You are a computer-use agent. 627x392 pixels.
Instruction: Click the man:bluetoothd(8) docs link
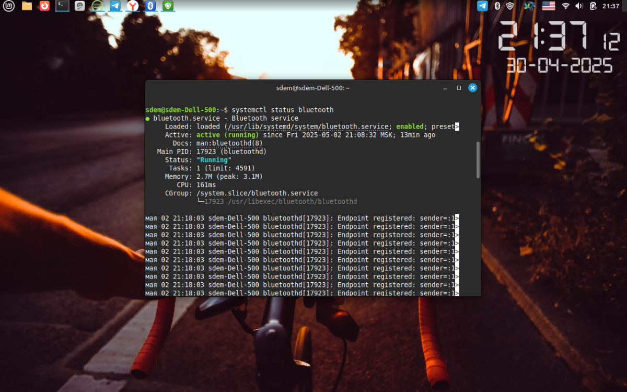tap(229, 143)
